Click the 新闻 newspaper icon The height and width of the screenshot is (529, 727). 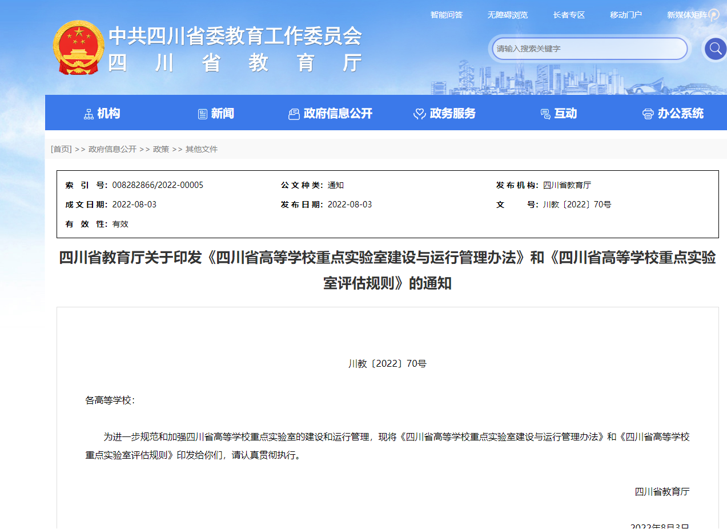coord(203,114)
